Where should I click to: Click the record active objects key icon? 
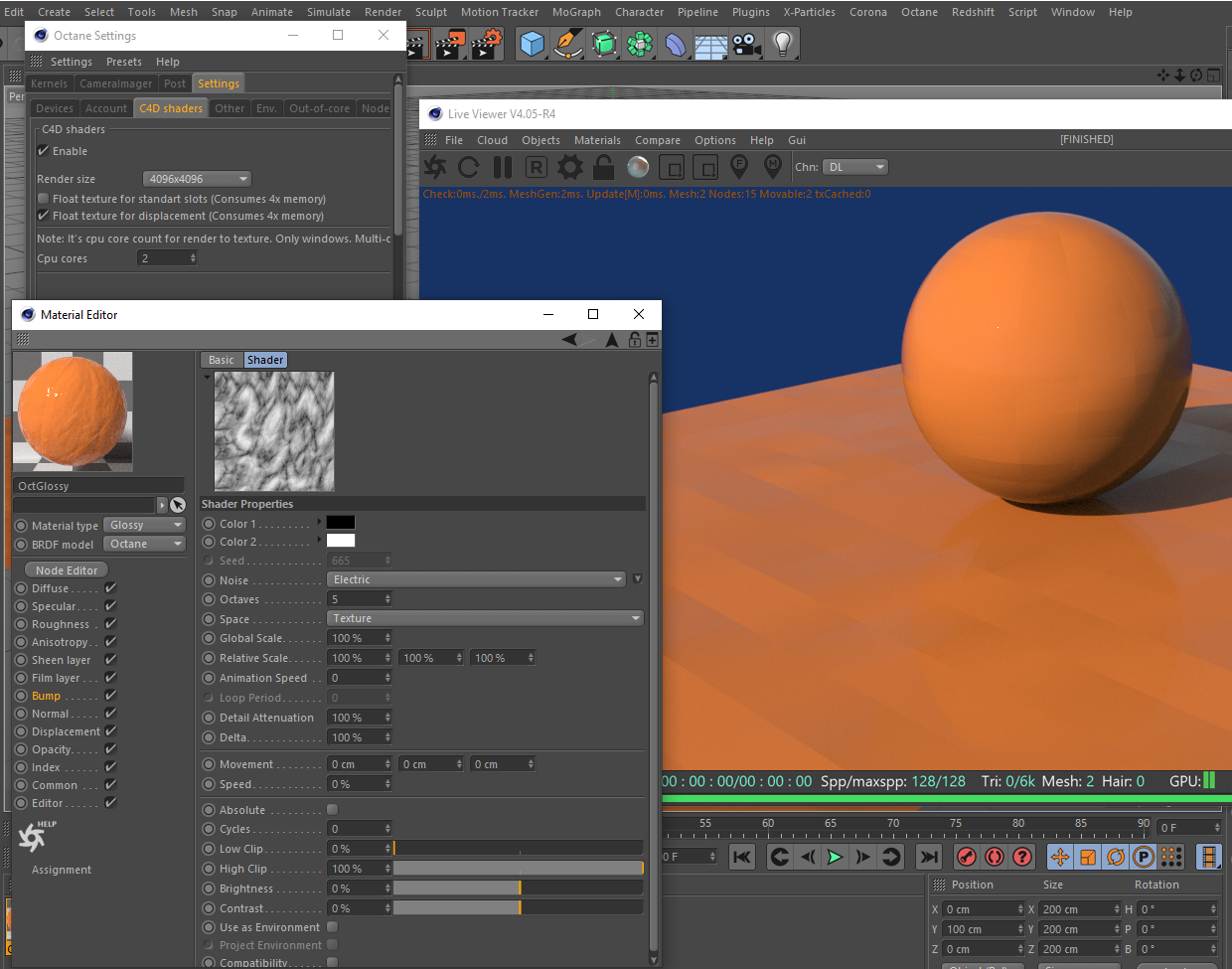[x=966, y=857]
